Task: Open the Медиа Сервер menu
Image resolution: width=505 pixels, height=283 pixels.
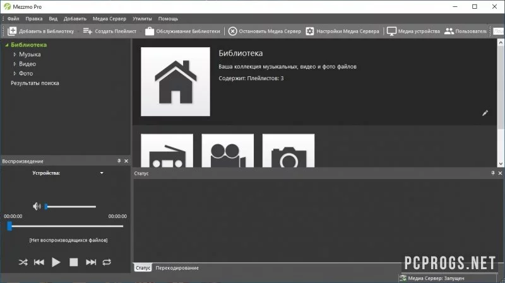Action: click(109, 19)
